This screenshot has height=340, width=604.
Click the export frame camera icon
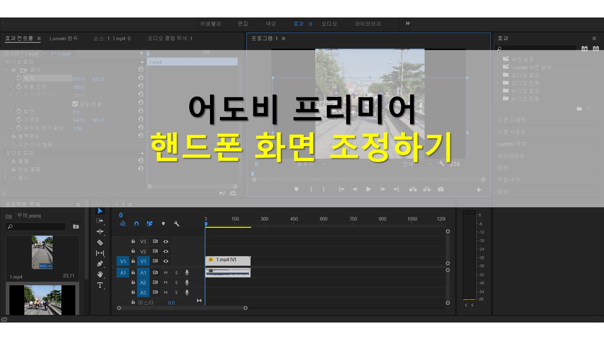point(440,189)
